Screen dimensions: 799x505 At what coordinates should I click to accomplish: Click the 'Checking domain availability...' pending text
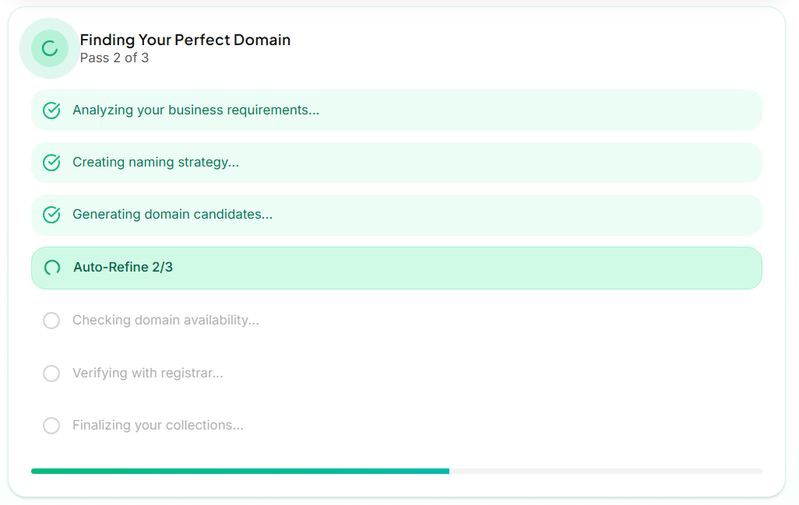click(166, 321)
